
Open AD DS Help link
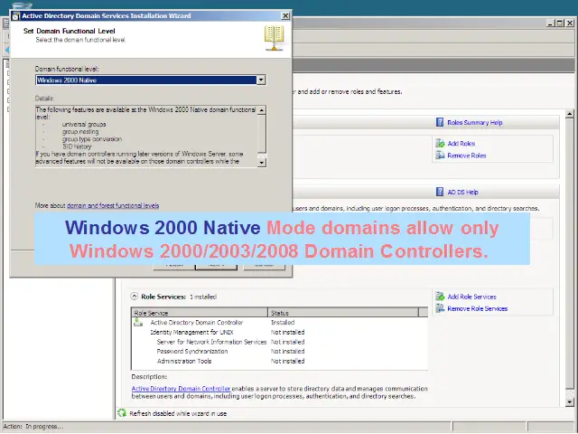(462, 193)
